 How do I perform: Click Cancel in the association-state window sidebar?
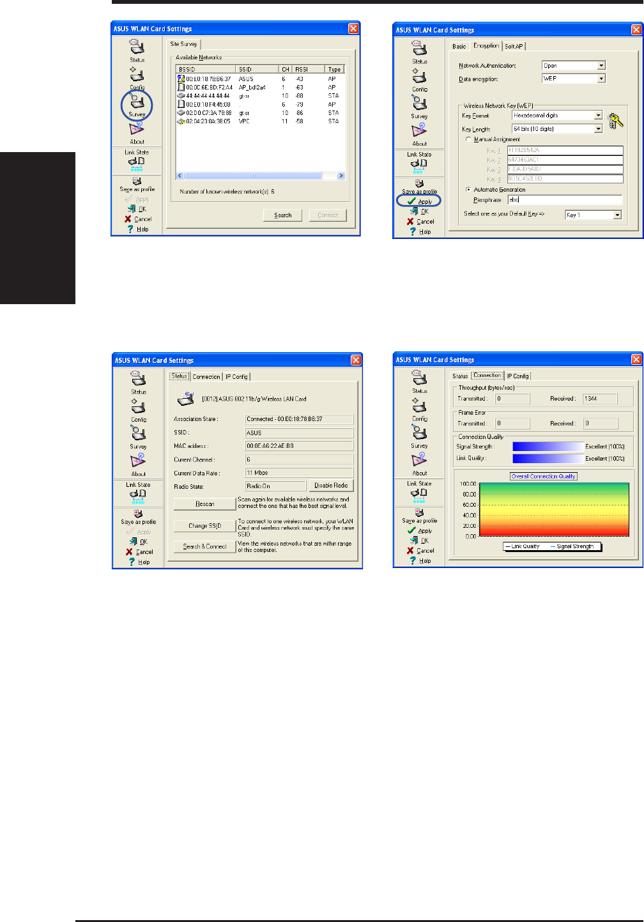(x=139, y=552)
